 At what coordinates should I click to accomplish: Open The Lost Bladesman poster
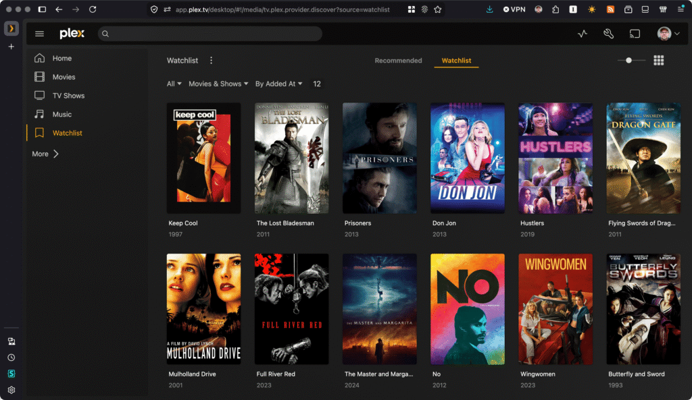(292, 158)
